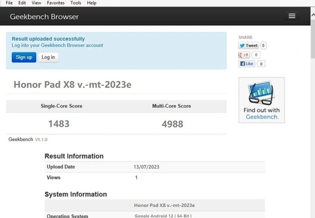Viewport: 315px width, 218px height.
Task: Open the Tools menu
Action: (x=76, y=3)
